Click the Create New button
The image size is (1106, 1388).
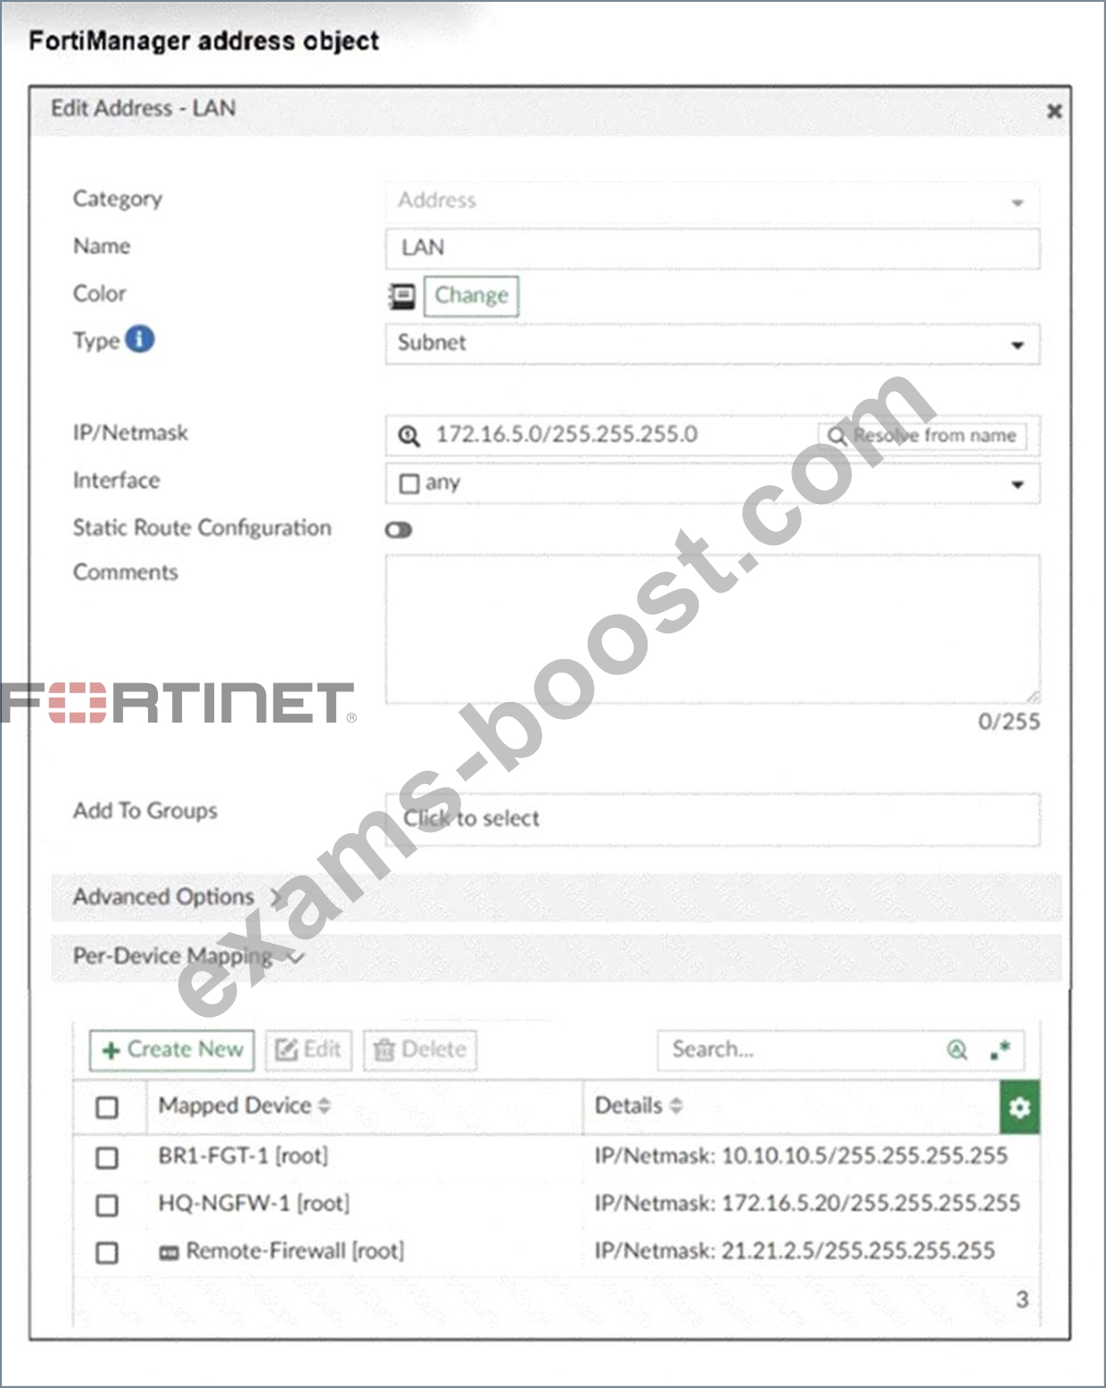pyautogui.click(x=172, y=1050)
